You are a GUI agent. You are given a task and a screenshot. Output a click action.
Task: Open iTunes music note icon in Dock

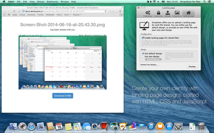[151, 126]
